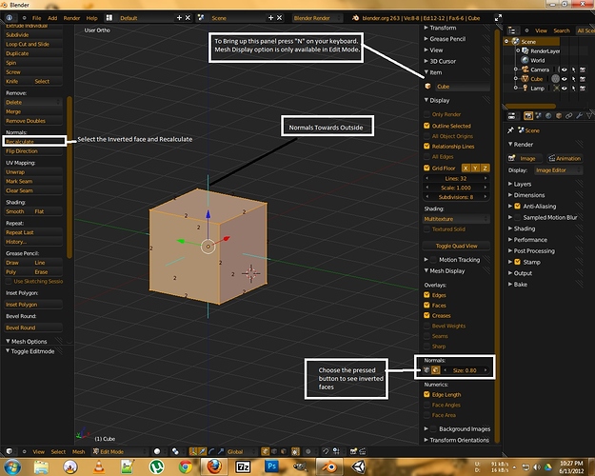Click the Lamp object icon in outliner
The image size is (595, 476).
pos(526,89)
